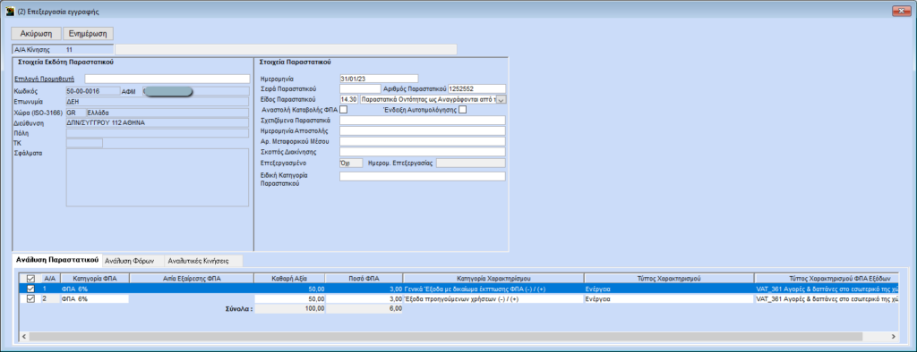Click the Επωνυμία field ΔΕΗ
The width and height of the screenshot is (917, 352).
[x=158, y=102]
